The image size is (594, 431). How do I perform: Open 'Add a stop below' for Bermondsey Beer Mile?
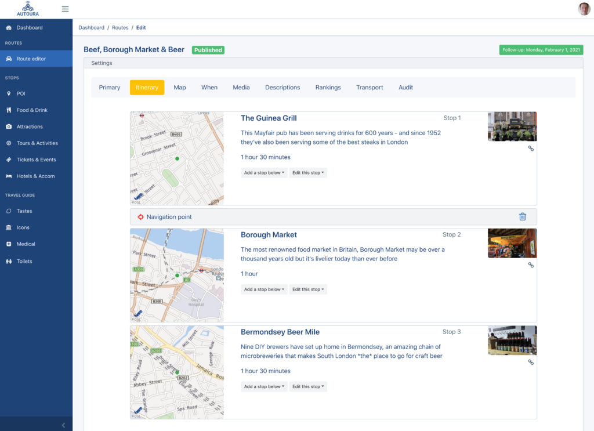(264, 387)
